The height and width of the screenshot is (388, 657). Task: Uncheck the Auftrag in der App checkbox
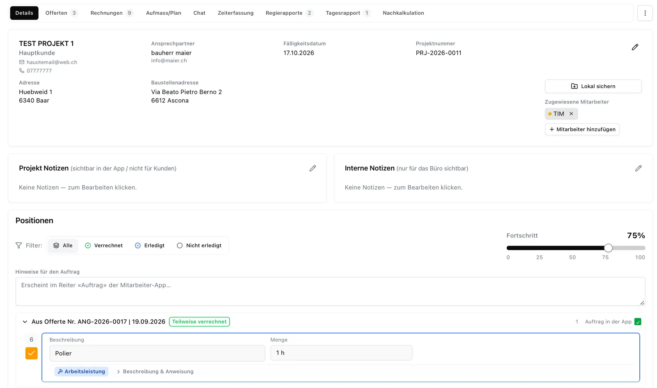tap(638, 321)
